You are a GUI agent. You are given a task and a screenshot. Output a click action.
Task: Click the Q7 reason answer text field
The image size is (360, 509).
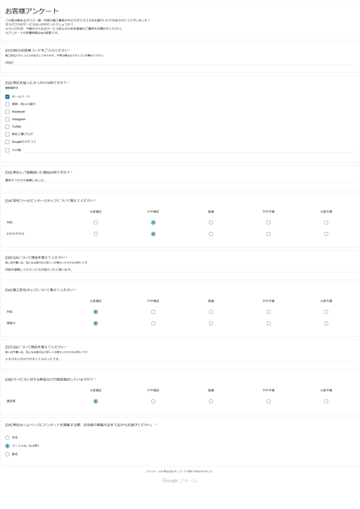coord(180,359)
